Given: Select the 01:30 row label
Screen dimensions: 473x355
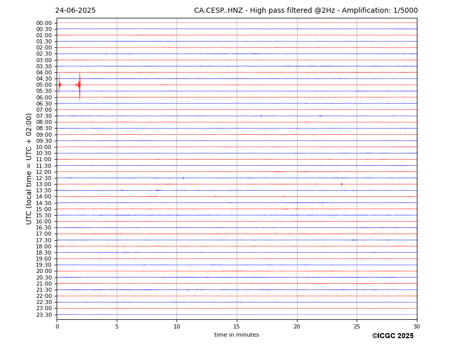Looking at the screenshot, I should [x=44, y=42].
